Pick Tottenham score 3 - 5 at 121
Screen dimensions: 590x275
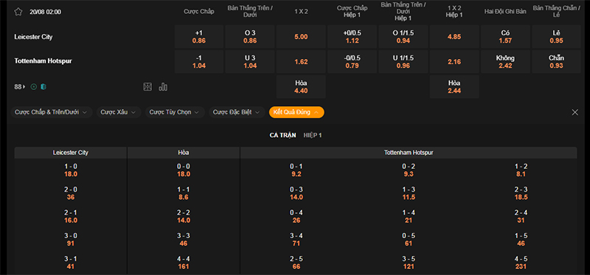409,263
